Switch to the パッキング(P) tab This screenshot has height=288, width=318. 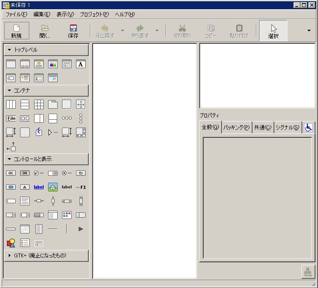(x=236, y=128)
